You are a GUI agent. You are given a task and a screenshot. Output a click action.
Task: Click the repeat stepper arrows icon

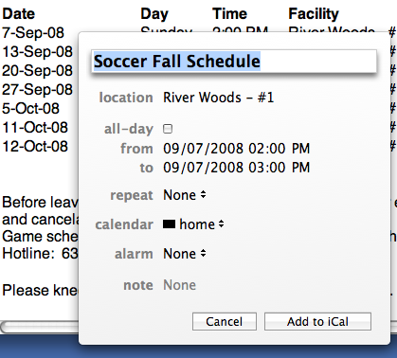pos(203,194)
